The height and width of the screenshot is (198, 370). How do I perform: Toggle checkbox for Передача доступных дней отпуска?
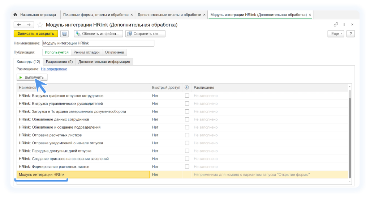[x=187, y=151]
